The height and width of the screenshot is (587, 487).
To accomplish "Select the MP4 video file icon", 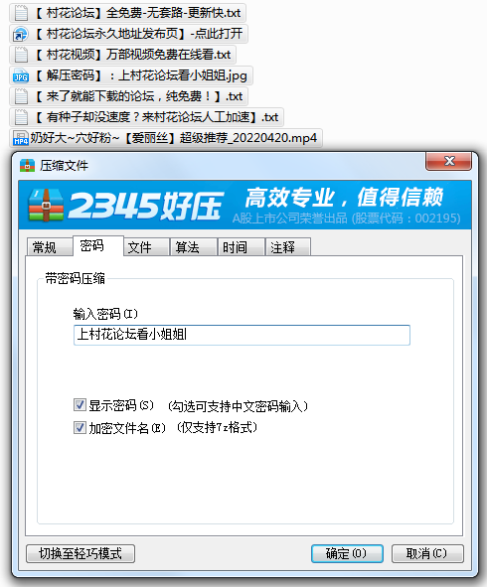I will tap(21, 138).
